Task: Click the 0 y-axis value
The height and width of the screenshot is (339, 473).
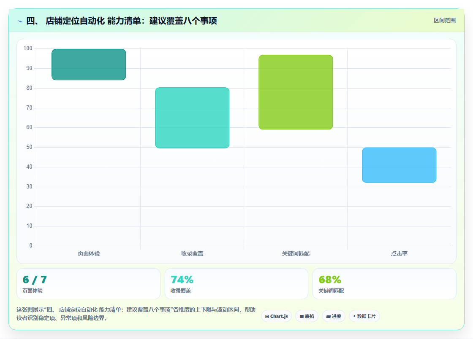Action: 31,246
